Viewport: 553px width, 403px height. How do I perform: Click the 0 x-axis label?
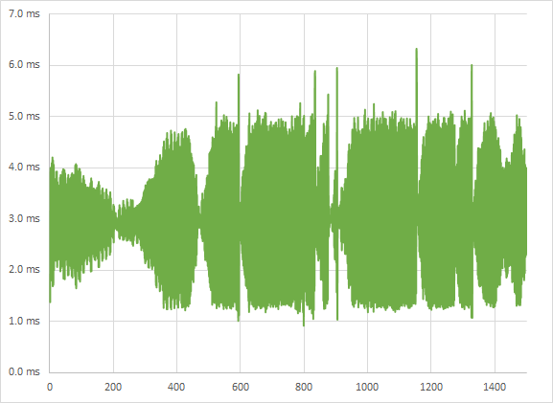click(50, 387)
